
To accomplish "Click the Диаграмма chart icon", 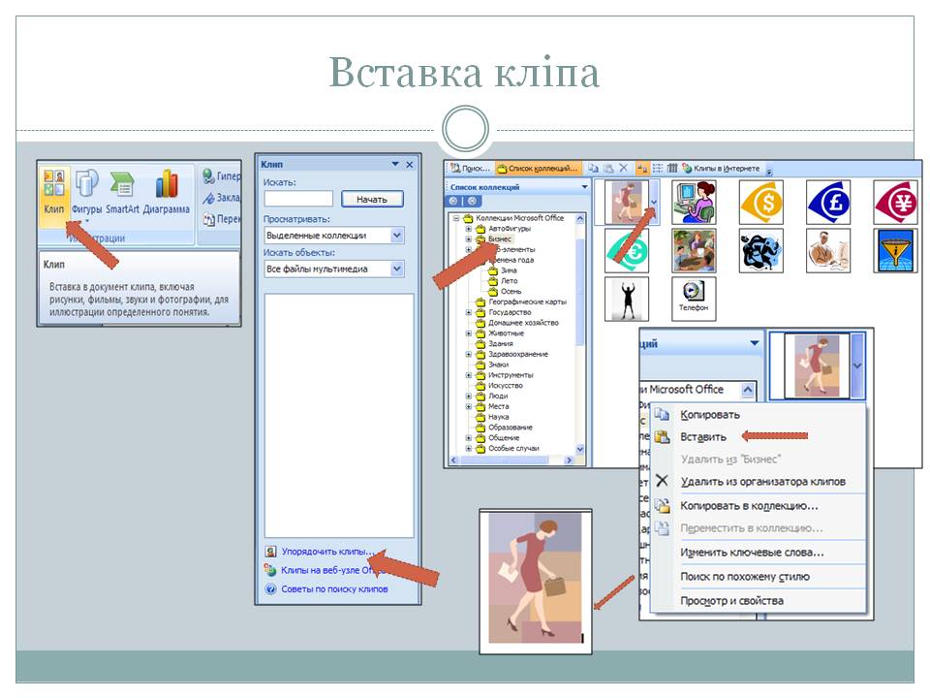I will [x=167, y=191].
